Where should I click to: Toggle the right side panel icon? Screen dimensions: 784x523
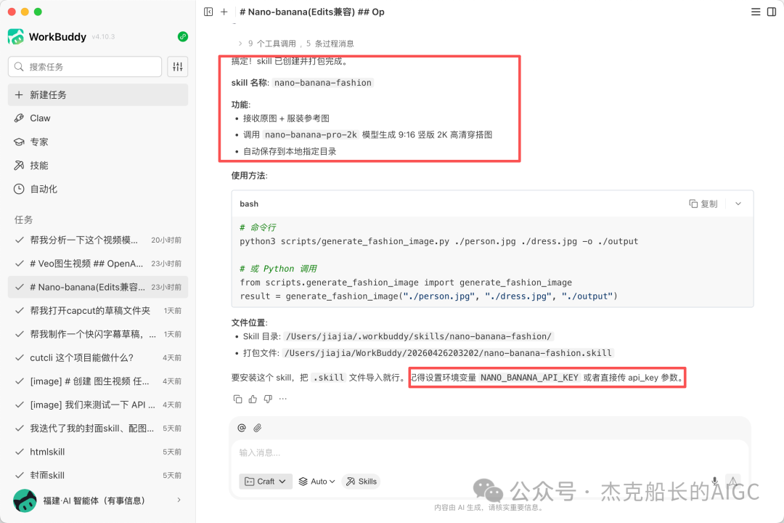click(772, 12)
